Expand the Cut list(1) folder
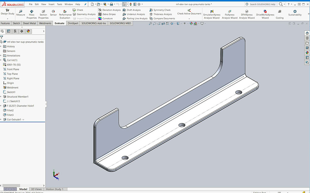 1,60
